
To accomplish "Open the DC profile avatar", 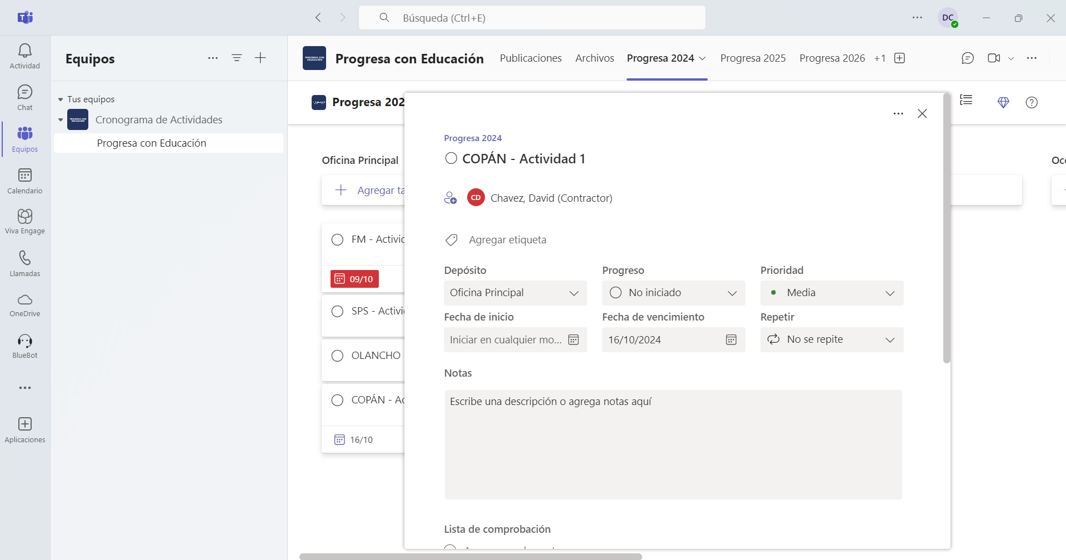I will pyautogui.click(x=948, y=18).
